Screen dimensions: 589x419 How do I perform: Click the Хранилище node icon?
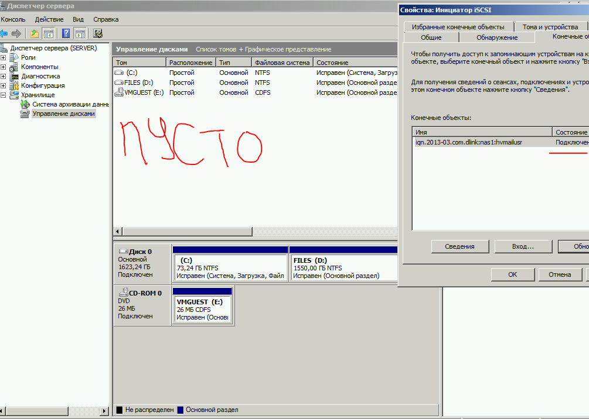[14, 95]
